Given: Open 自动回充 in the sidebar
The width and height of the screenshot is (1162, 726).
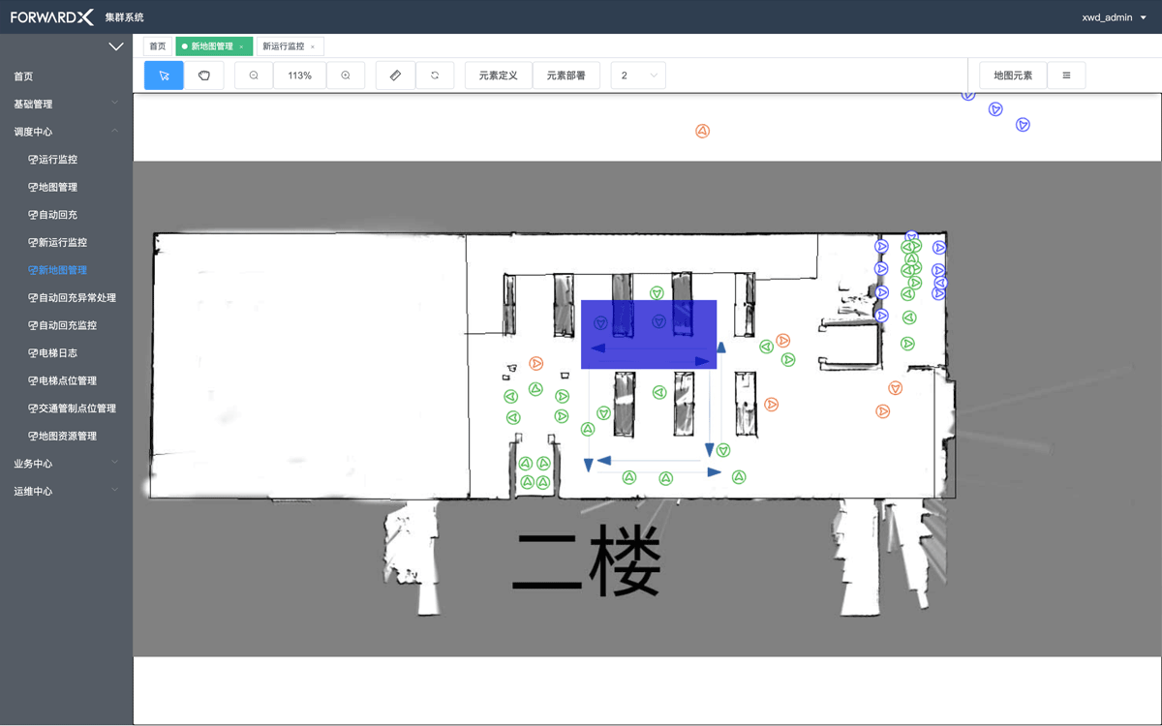Looking at the screenshot, I should click(66, 215).
